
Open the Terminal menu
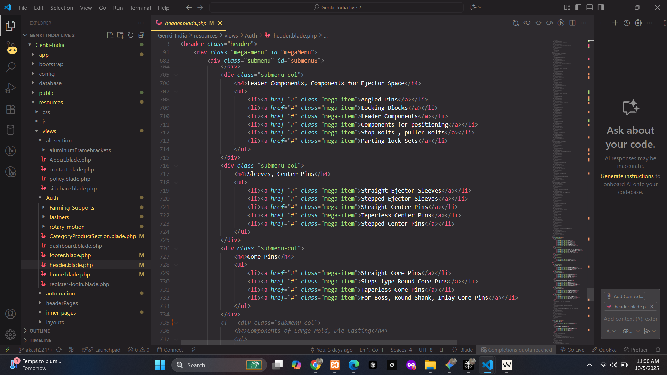[140, 8]
